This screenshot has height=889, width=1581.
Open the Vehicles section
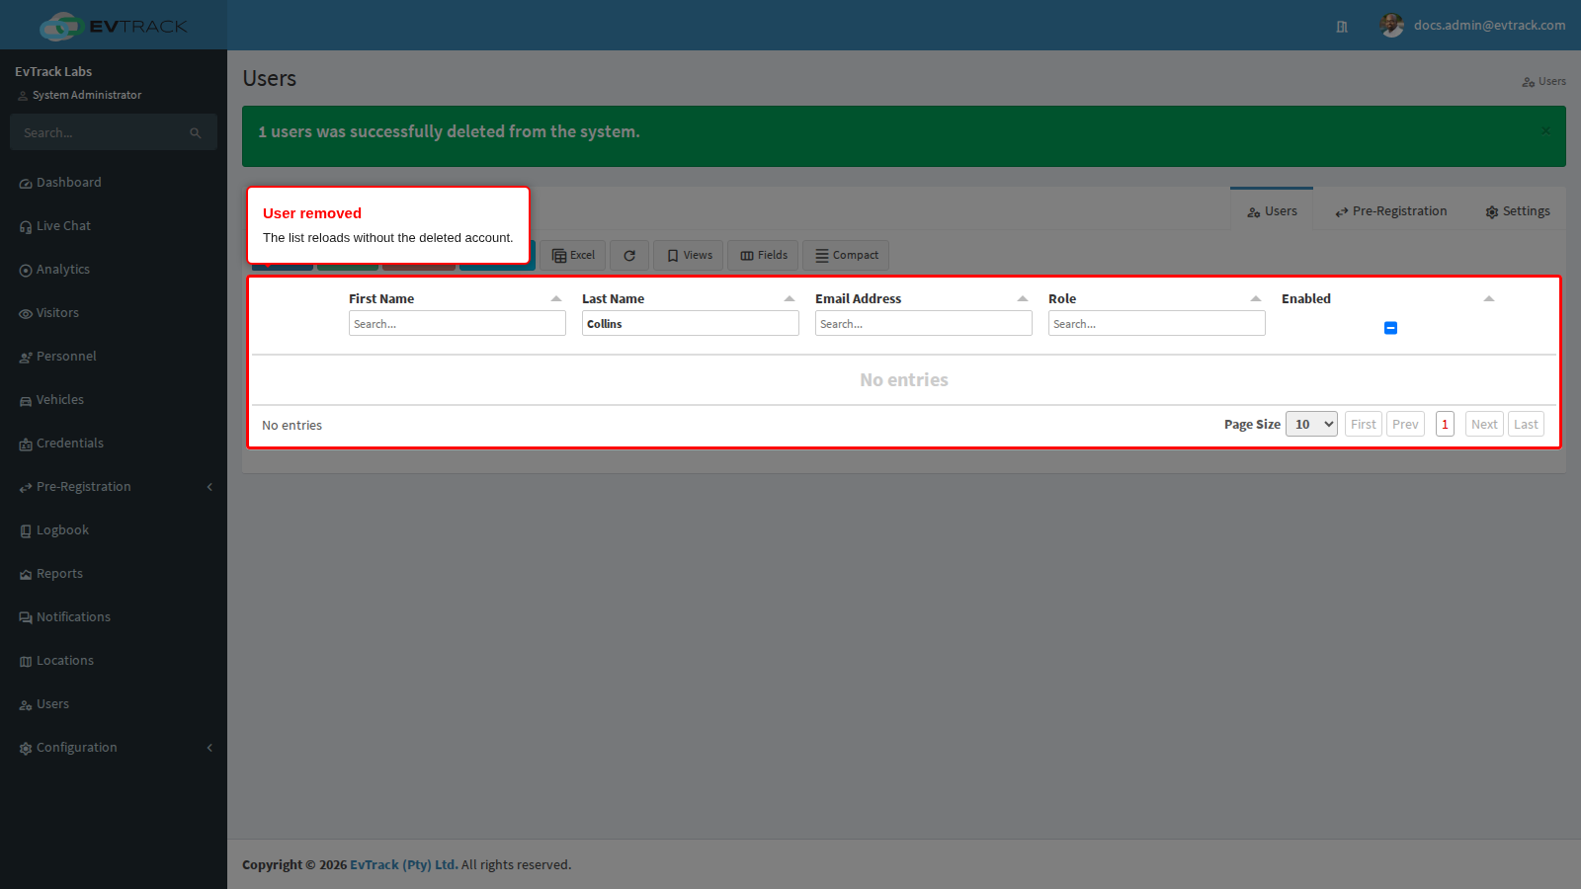(52, 400)
